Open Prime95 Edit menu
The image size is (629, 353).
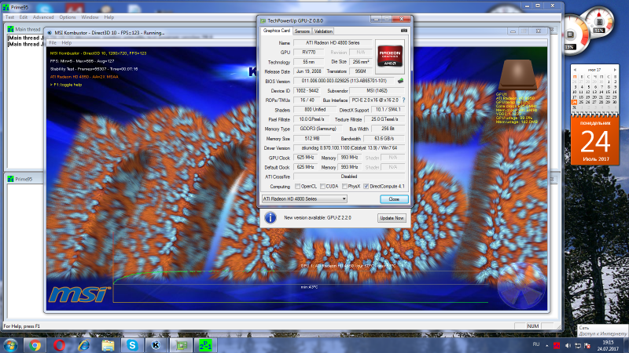click(x=24, y=17)
